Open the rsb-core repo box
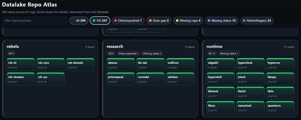The width and height of the screenshot is (301, 120). (50, 65)
